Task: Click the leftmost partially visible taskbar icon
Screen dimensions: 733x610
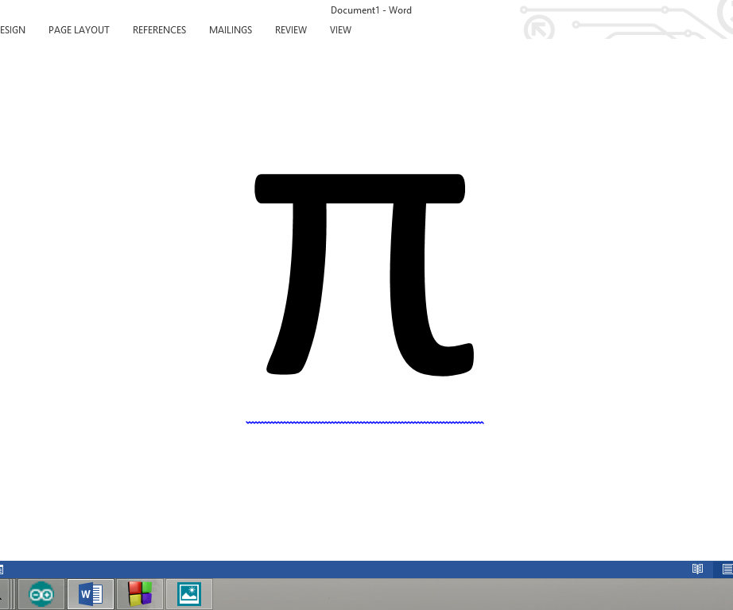Action: (x=3, y=593)
